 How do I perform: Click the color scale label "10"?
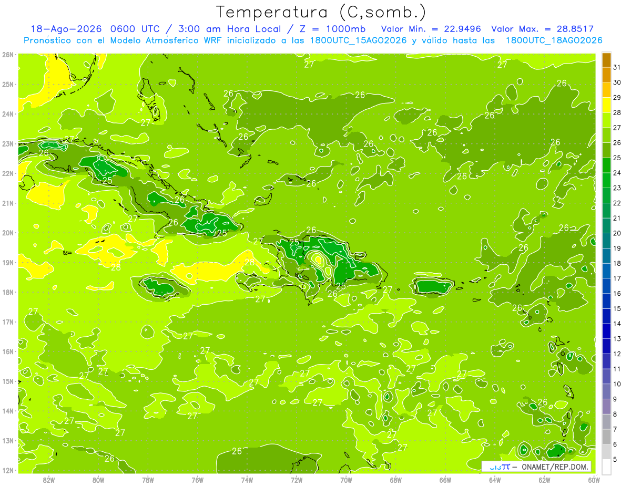[x=617, y=384]
